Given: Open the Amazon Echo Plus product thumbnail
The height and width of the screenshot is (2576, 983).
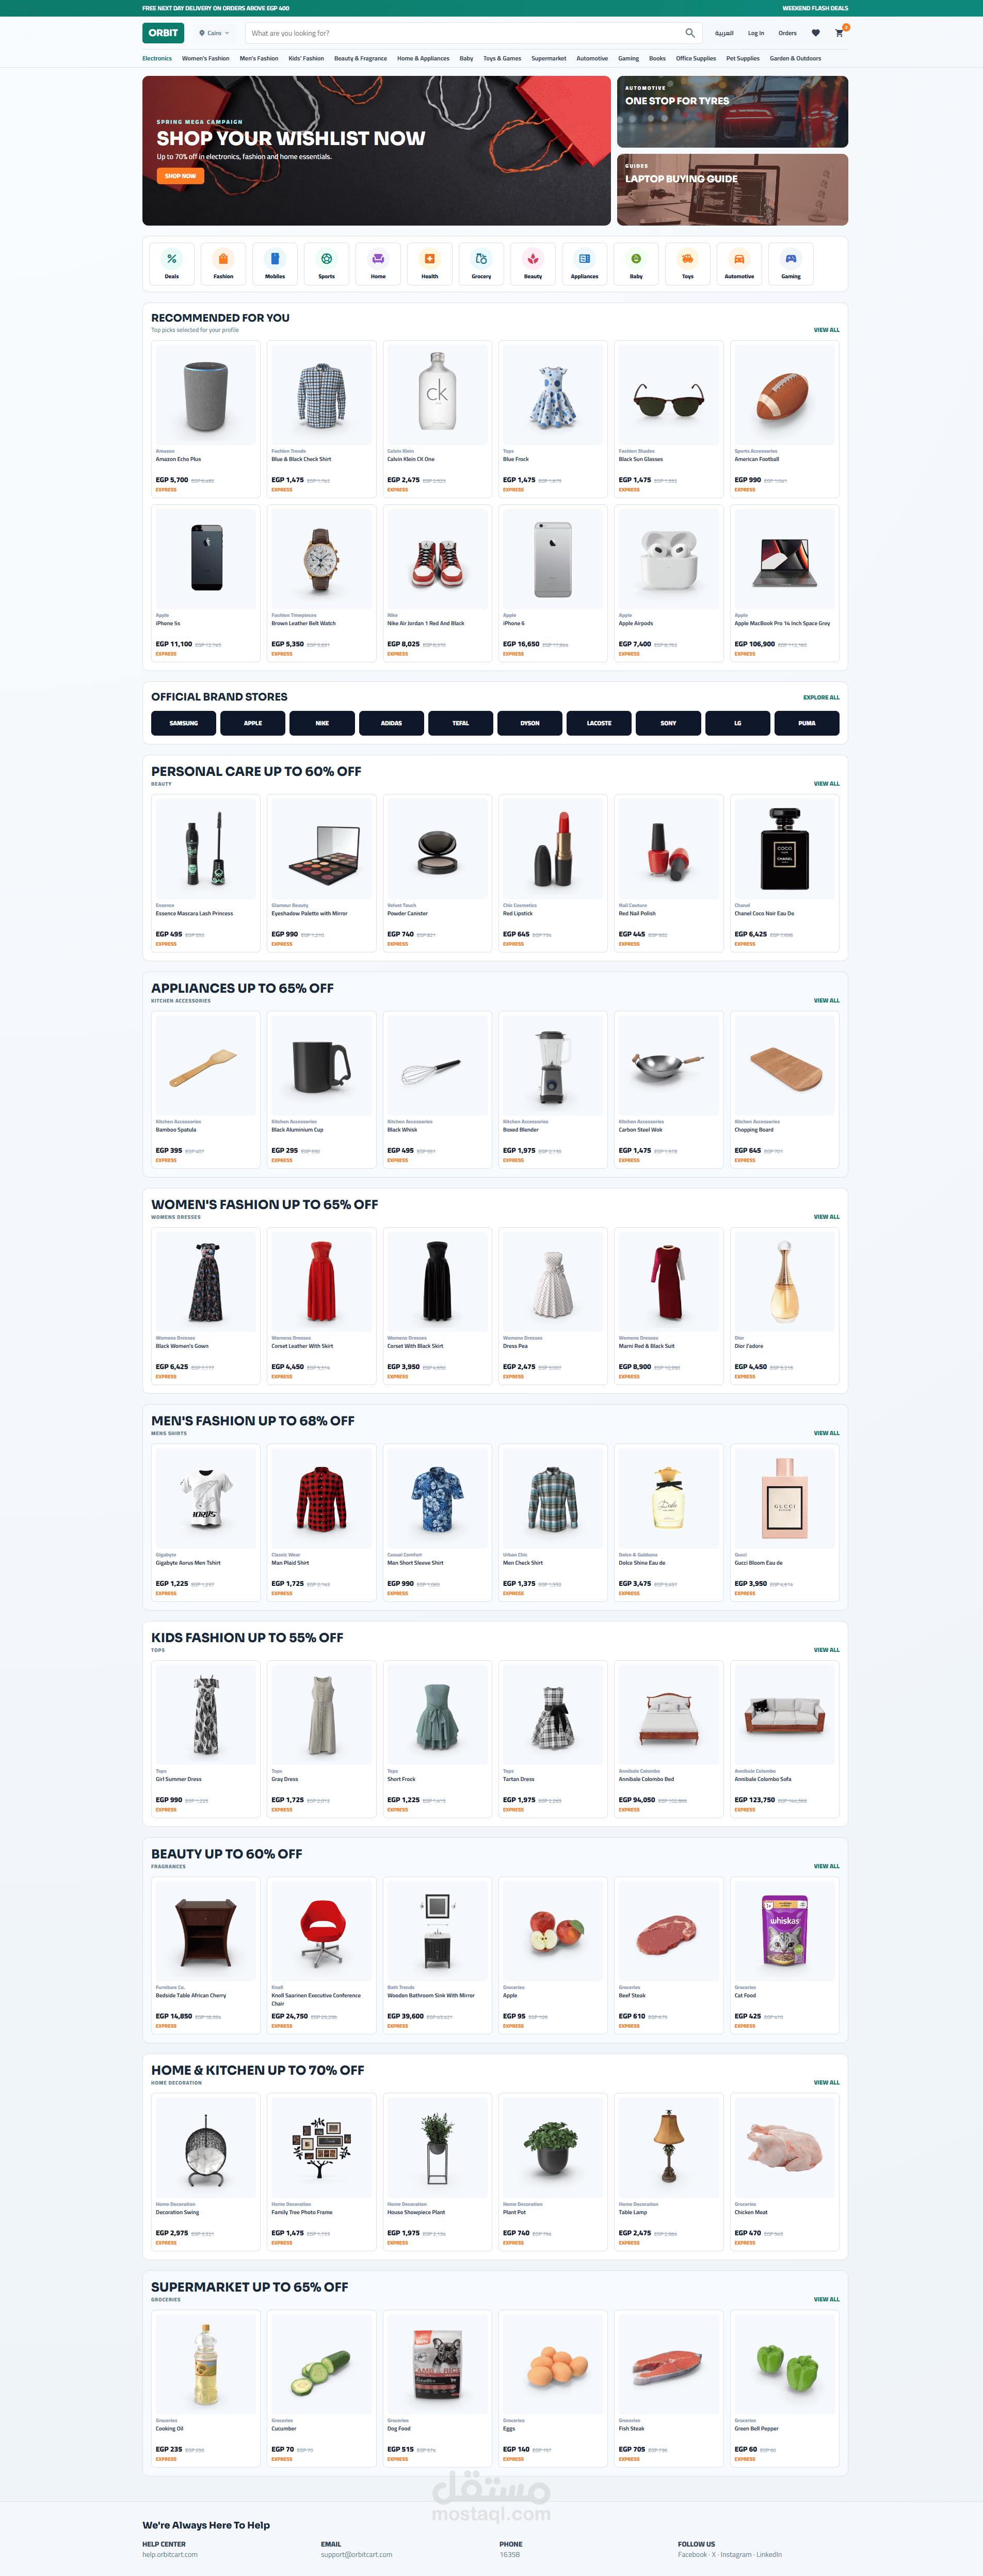Looking at the screenshot, I should point(206,394).
